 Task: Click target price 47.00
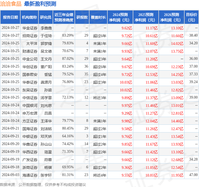pos(193,175)
